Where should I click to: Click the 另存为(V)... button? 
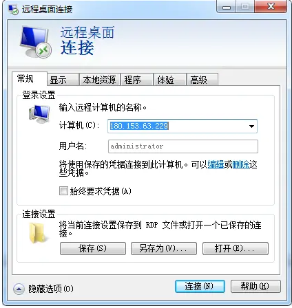(x=164, y=248)
